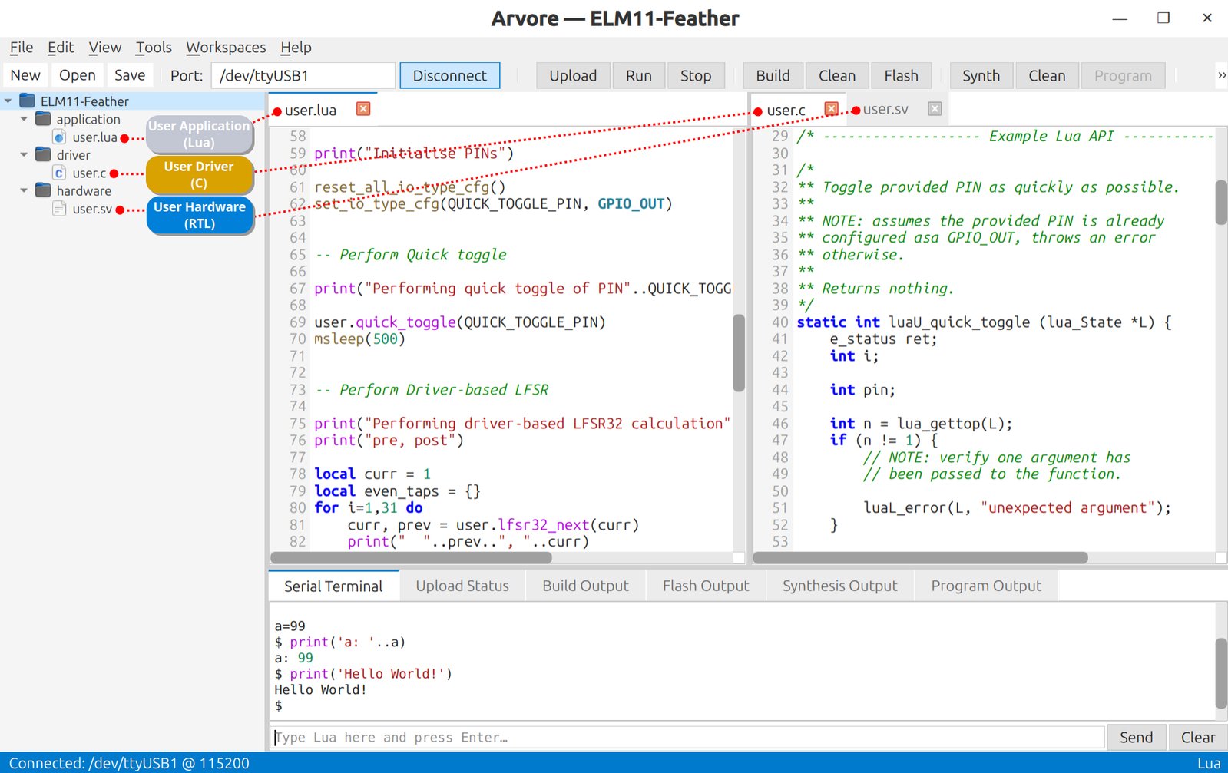The height and width of the screenshot is (773, 1228).
Task: Open the Edit menu
Action: (61, 48)
